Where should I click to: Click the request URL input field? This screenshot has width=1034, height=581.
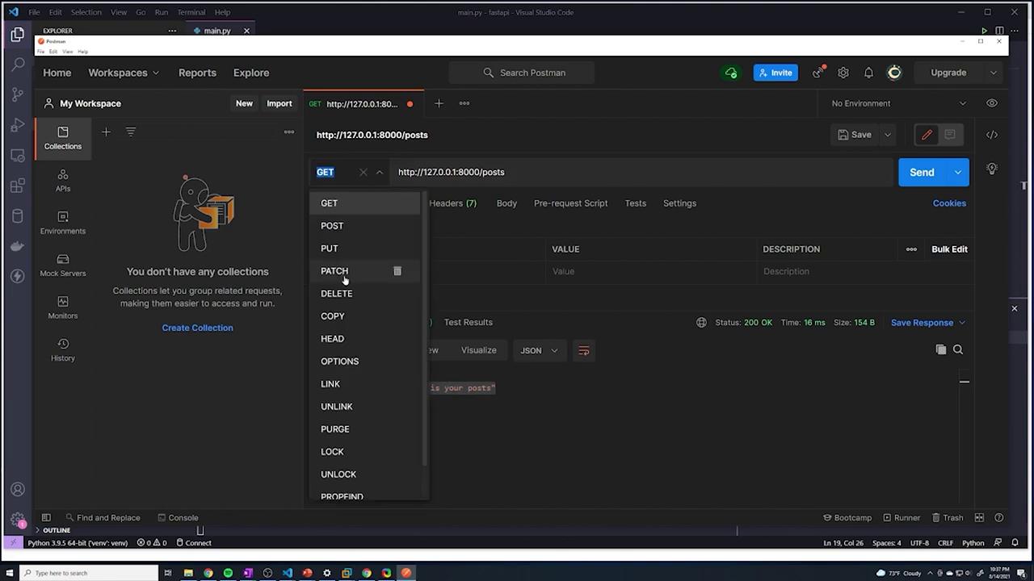click(642, 172)
